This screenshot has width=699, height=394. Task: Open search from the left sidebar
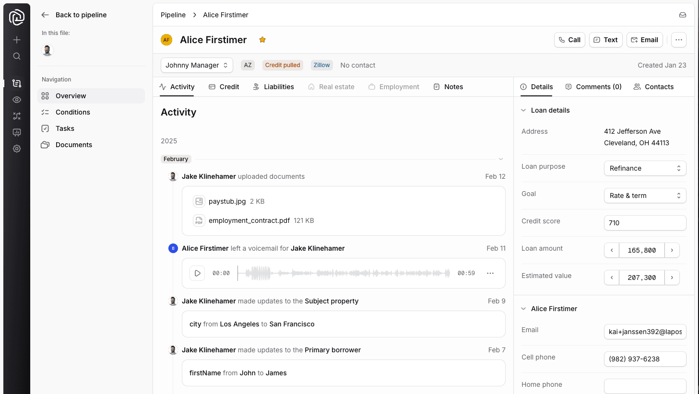pos(16,56)
